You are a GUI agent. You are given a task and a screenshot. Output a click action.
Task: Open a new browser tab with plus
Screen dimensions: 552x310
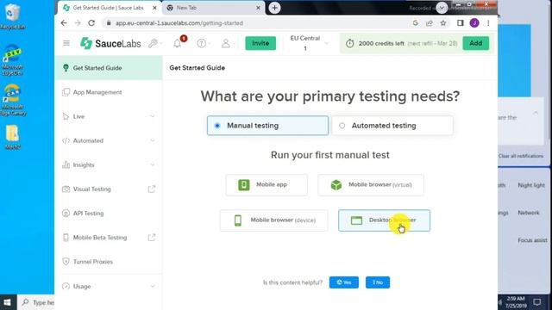274,8
